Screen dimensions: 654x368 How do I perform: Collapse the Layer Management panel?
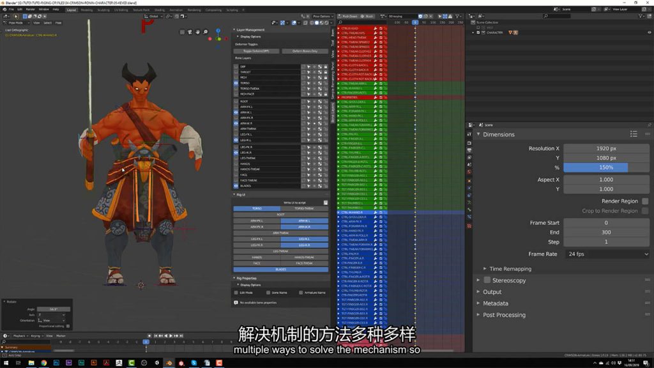coord(234,29)
